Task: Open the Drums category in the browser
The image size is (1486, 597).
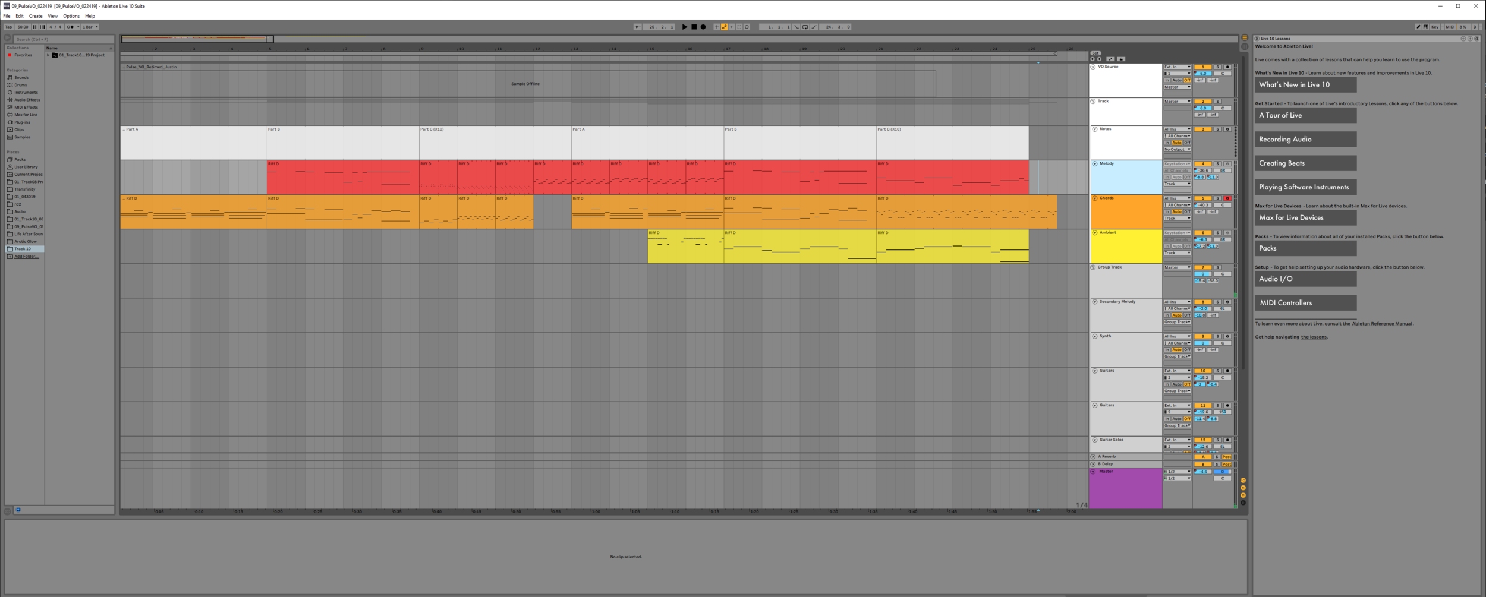Action: (x=20, y=84)
